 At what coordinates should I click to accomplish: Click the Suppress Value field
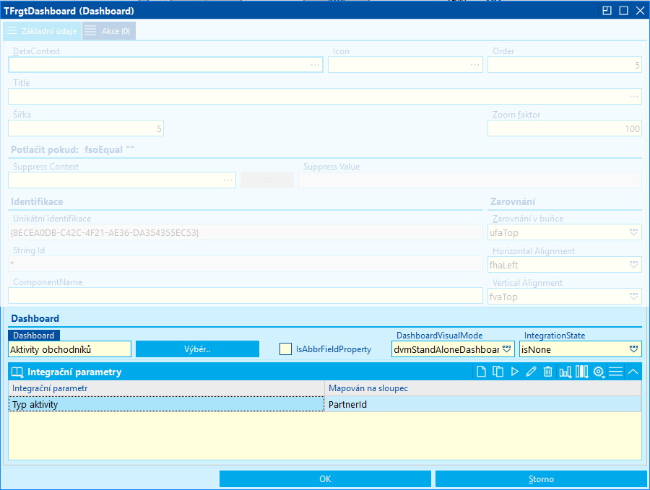pyautogui.click(x=470, y=180)
